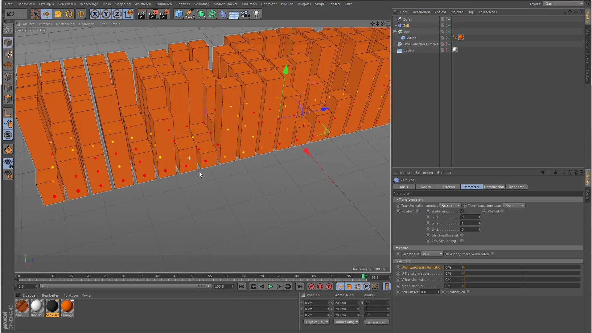Toggle visibility dots for Boden object
The image size is (592, 333).
pos(446,50)
